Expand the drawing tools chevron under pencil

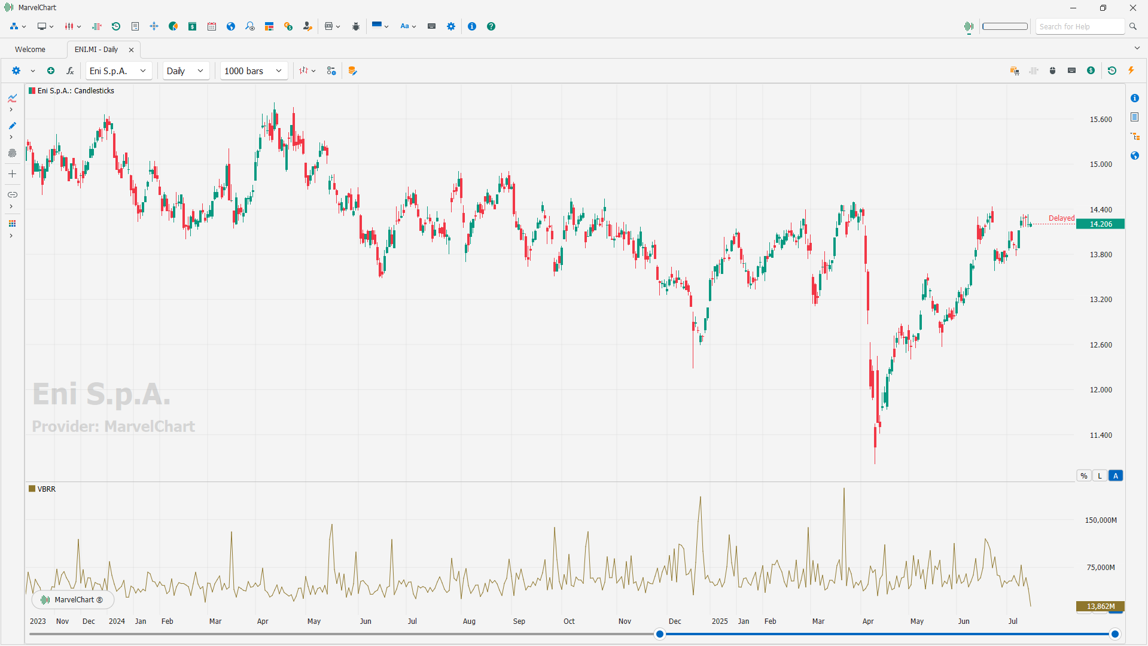click(11, 138)
